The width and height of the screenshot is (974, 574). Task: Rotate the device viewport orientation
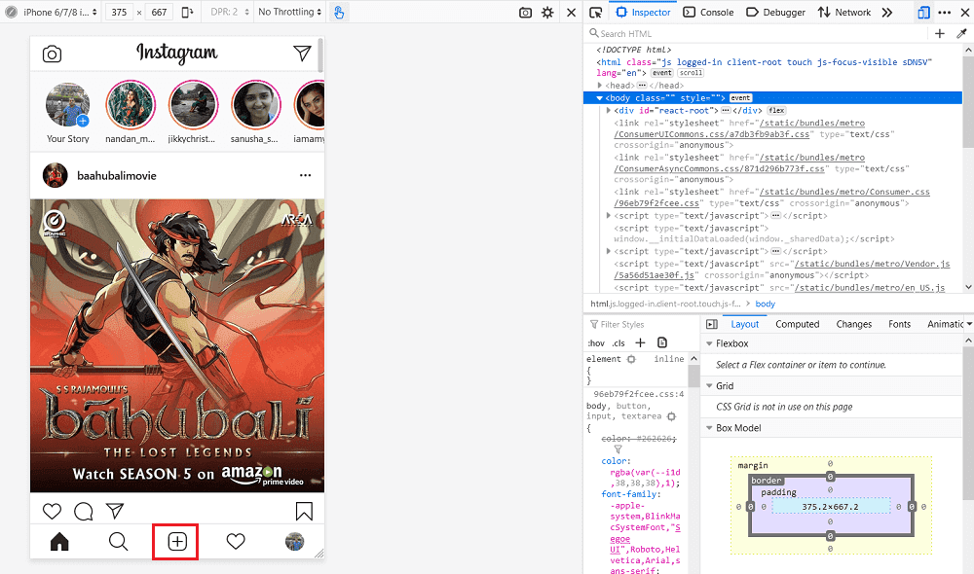pos(190,13)
